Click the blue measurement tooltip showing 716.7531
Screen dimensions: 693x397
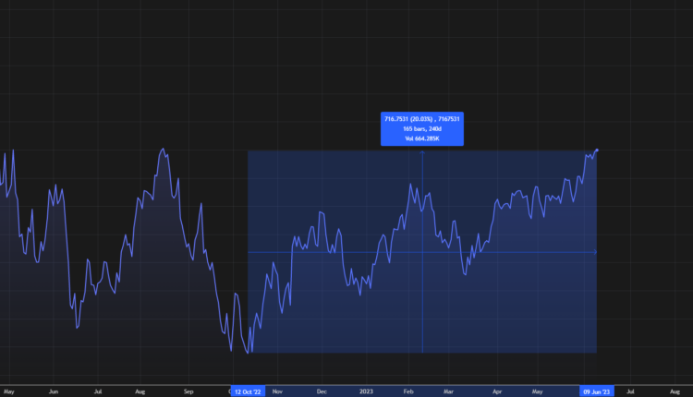422,128
